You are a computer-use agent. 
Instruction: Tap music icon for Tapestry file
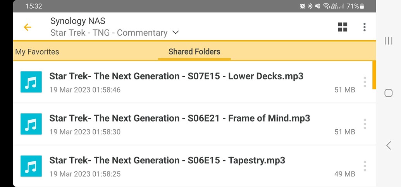point(31,166)
